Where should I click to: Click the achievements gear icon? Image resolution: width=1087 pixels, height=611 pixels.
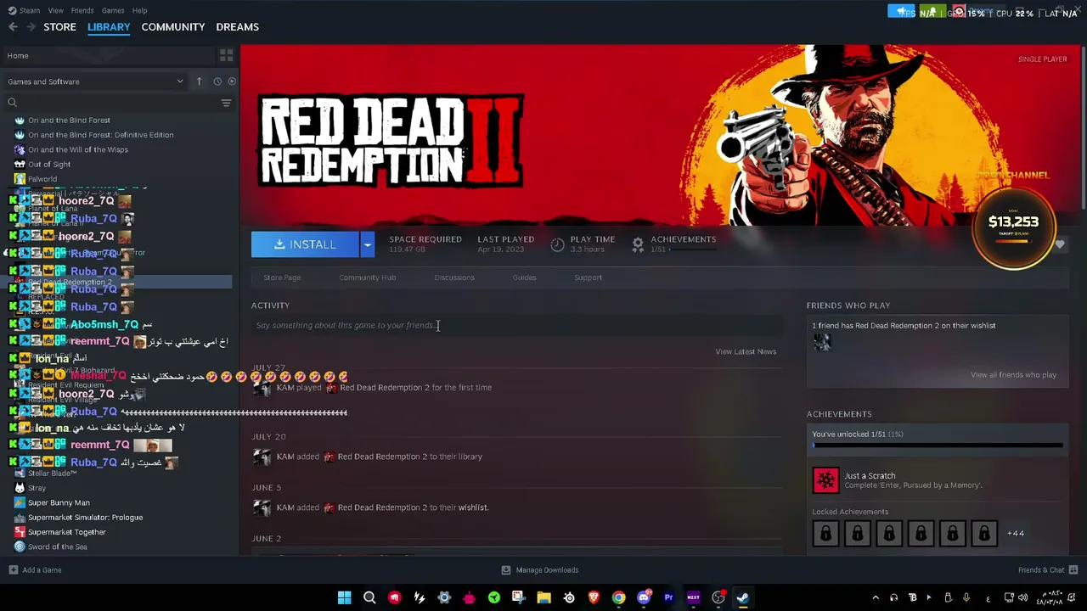[x=638, y=244]
